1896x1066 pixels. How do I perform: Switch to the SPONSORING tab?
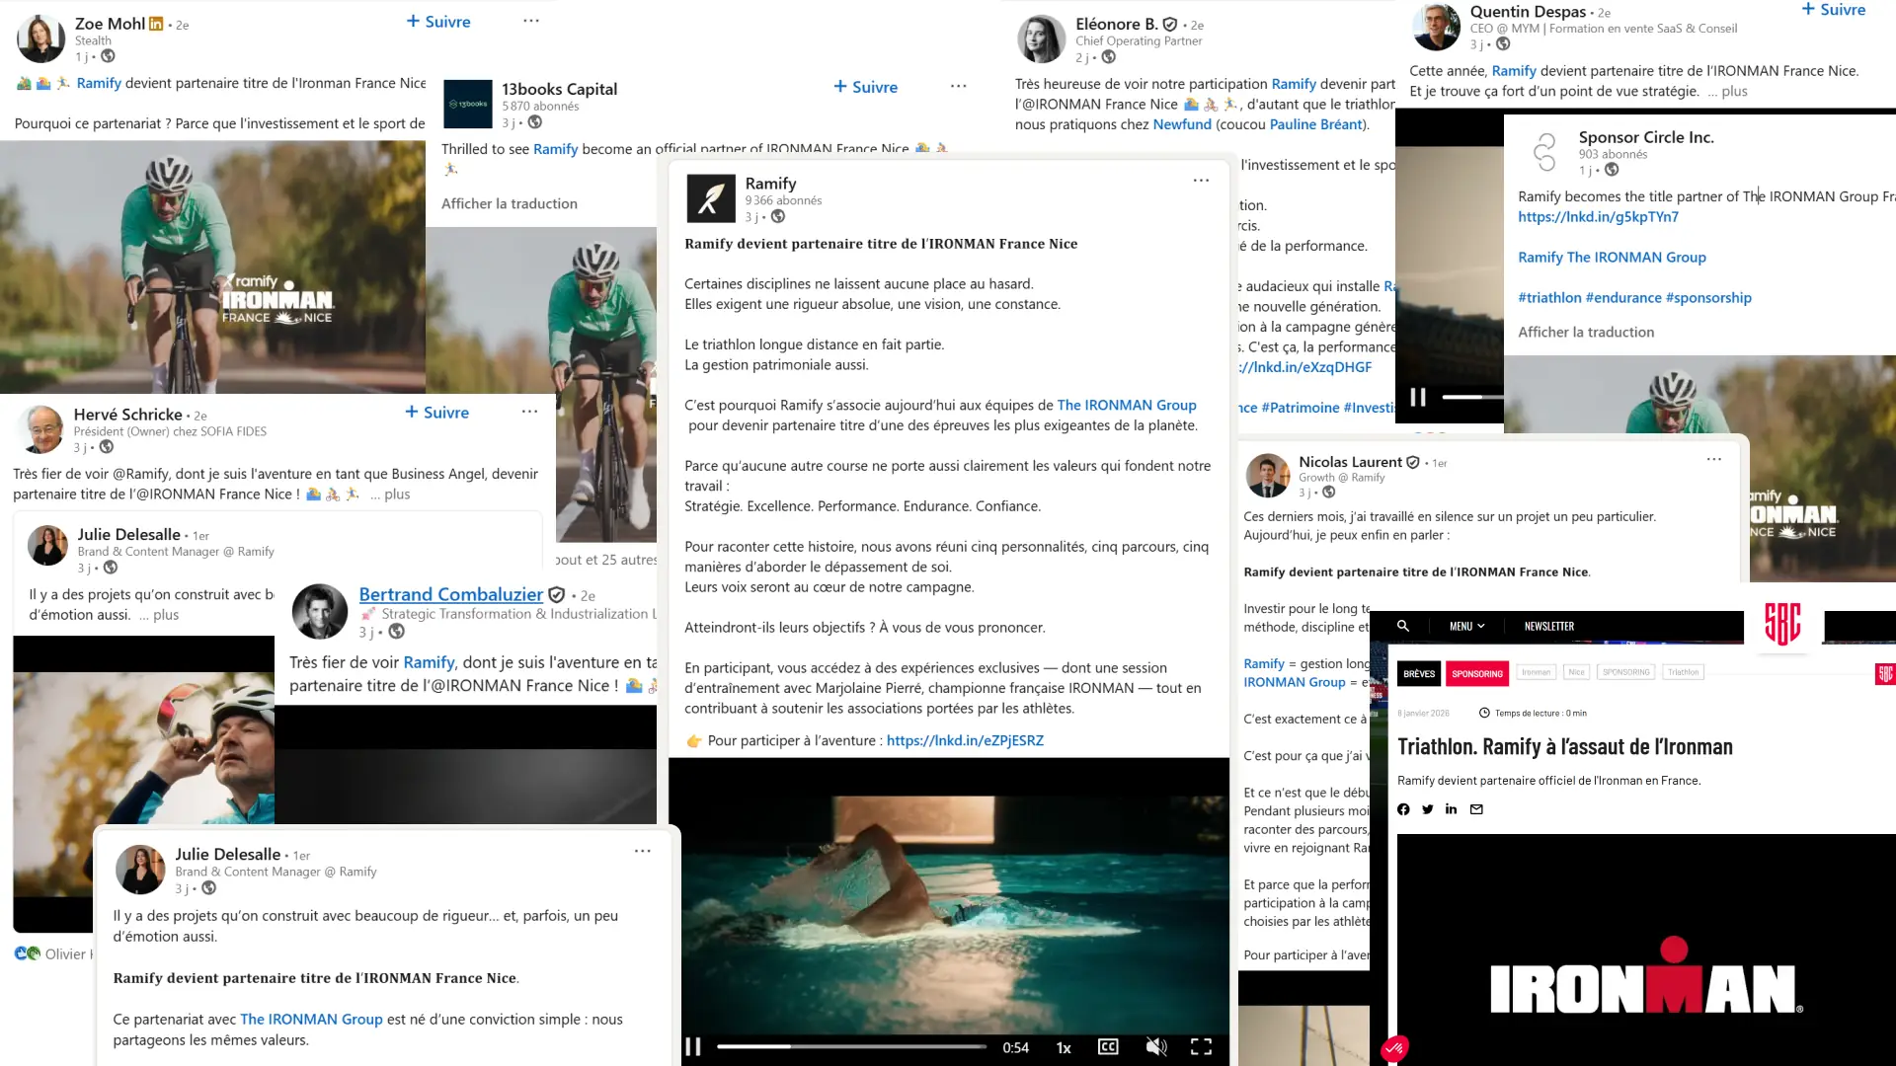[x=1477, y=673]
